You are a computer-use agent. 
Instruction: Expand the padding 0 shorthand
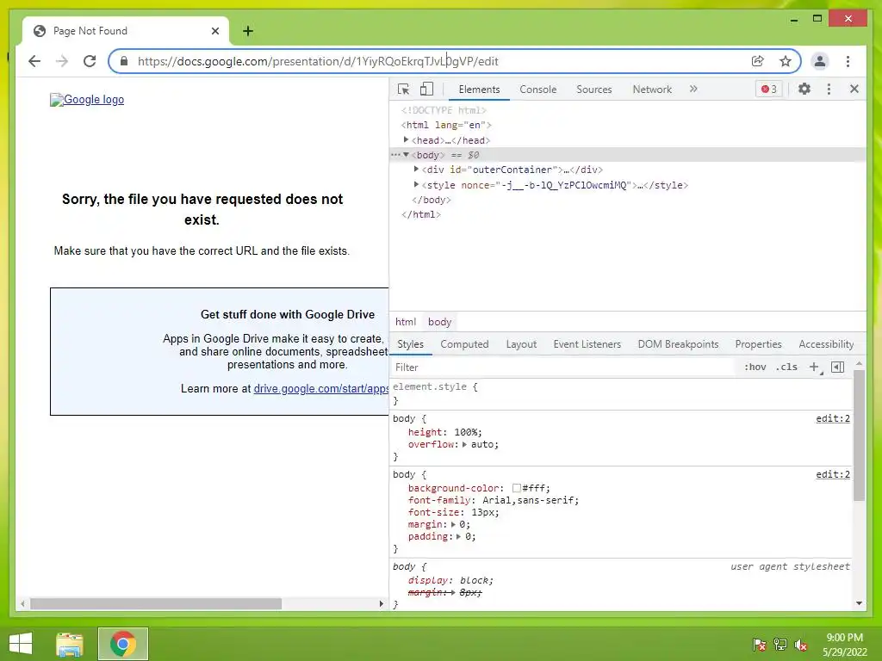click(459, 537)
